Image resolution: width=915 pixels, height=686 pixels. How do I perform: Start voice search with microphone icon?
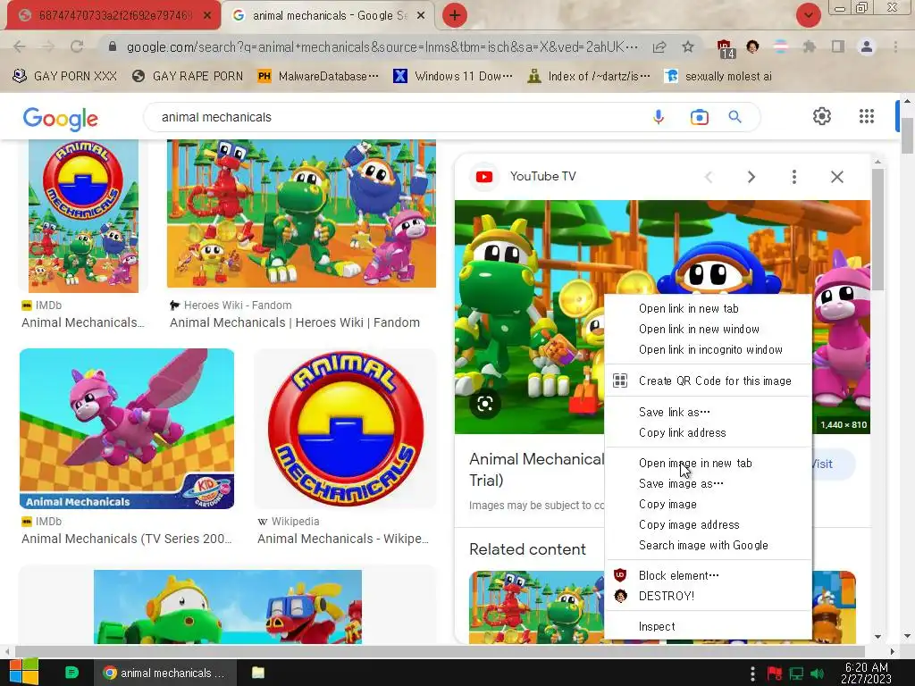(x=659, y=117)
